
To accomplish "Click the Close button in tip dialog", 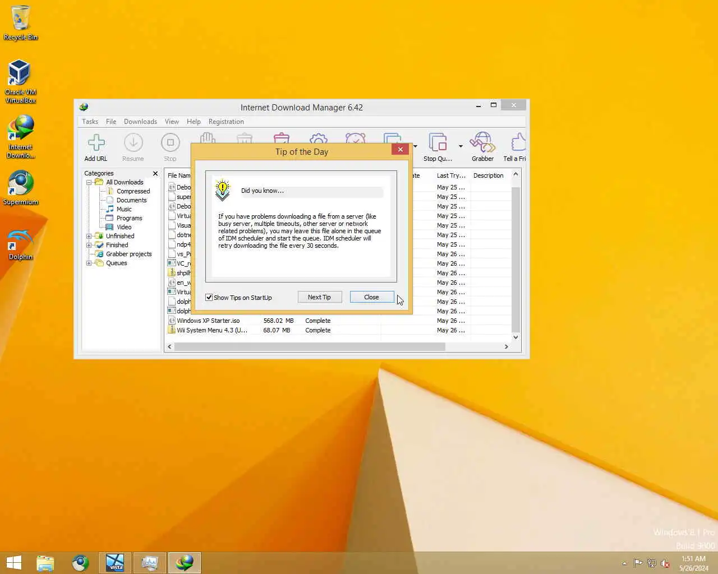I will tap(372, 297).
